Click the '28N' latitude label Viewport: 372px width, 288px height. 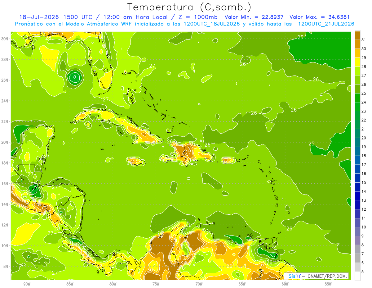(x=5, y=59)
